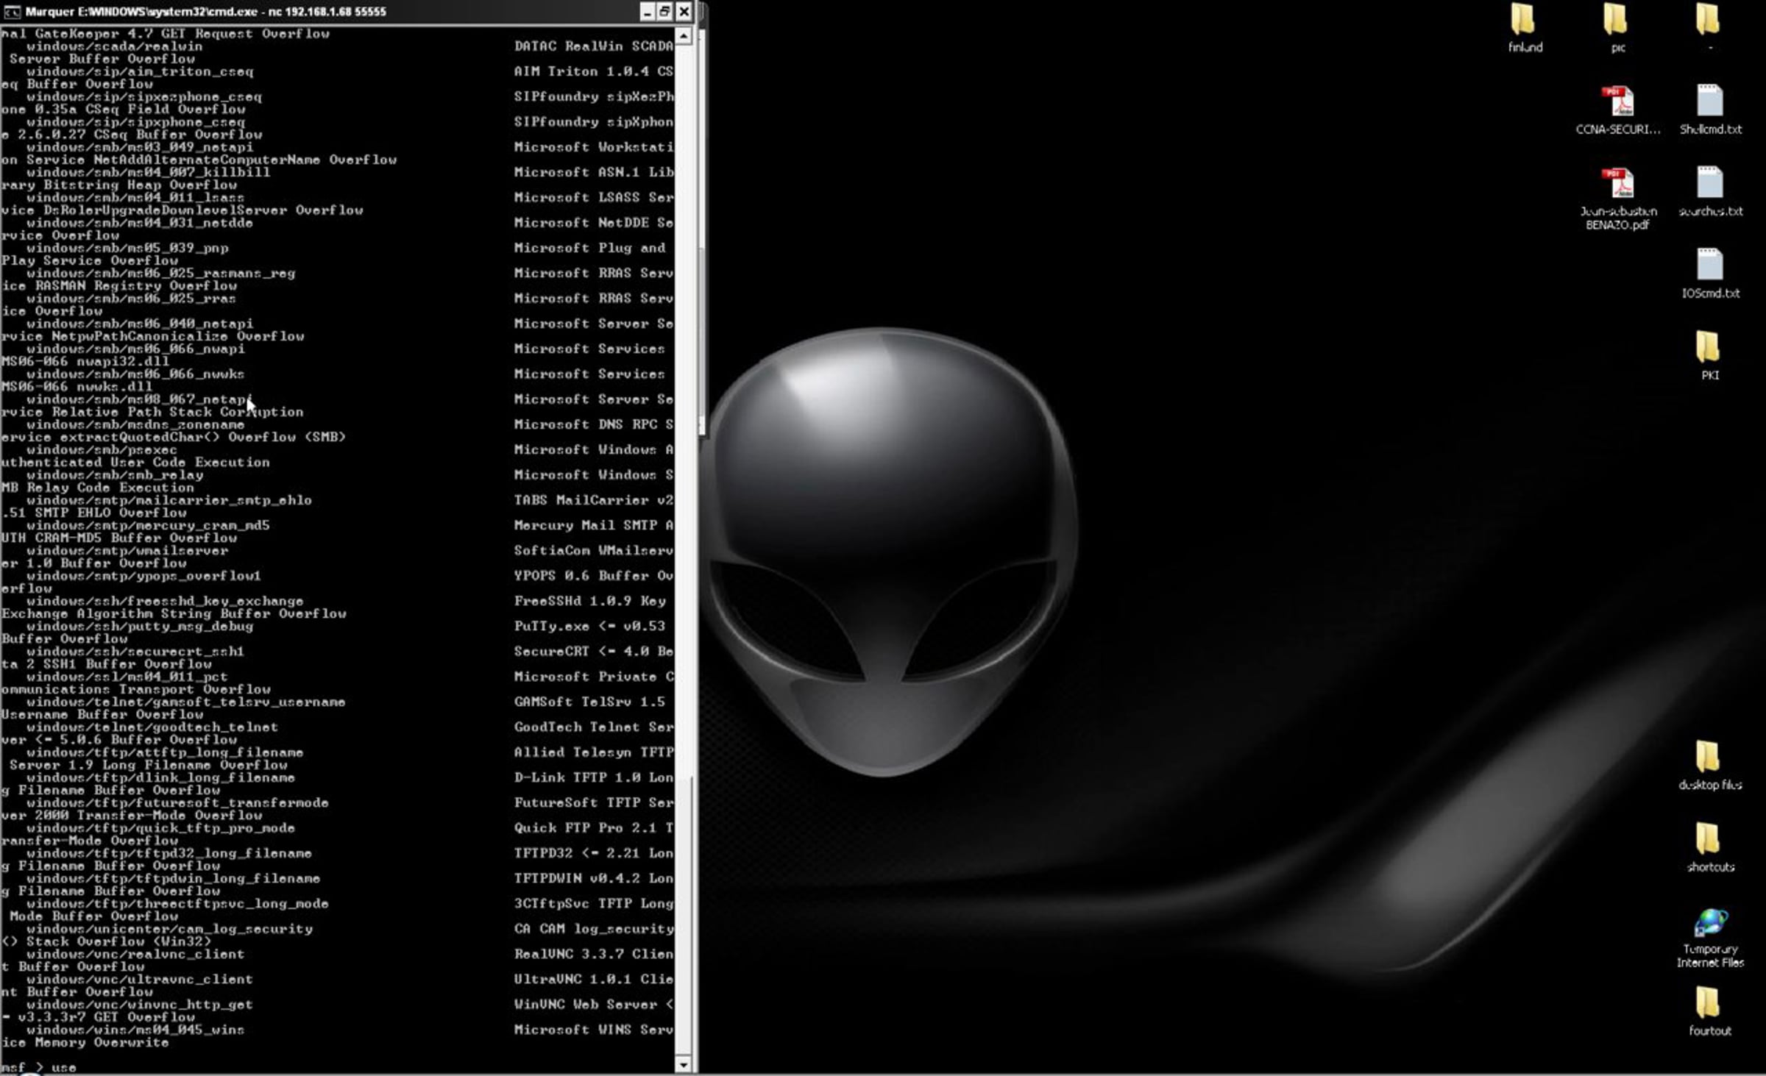1766x1076 pixels.
Task: Open the cmd.exe window system menu icon
Action: pyautogui.click(x=12, y=12)
